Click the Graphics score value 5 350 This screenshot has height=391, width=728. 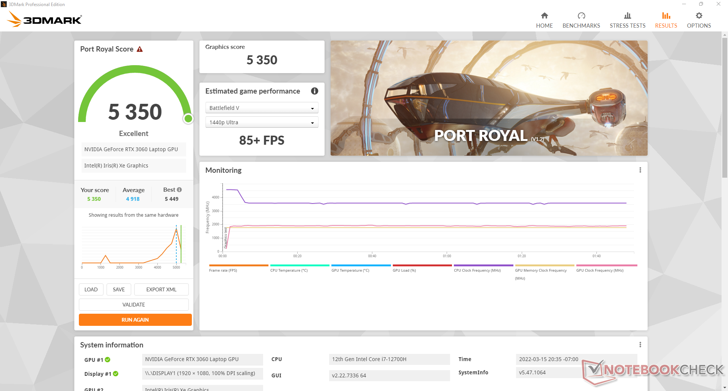coord(262,60)
